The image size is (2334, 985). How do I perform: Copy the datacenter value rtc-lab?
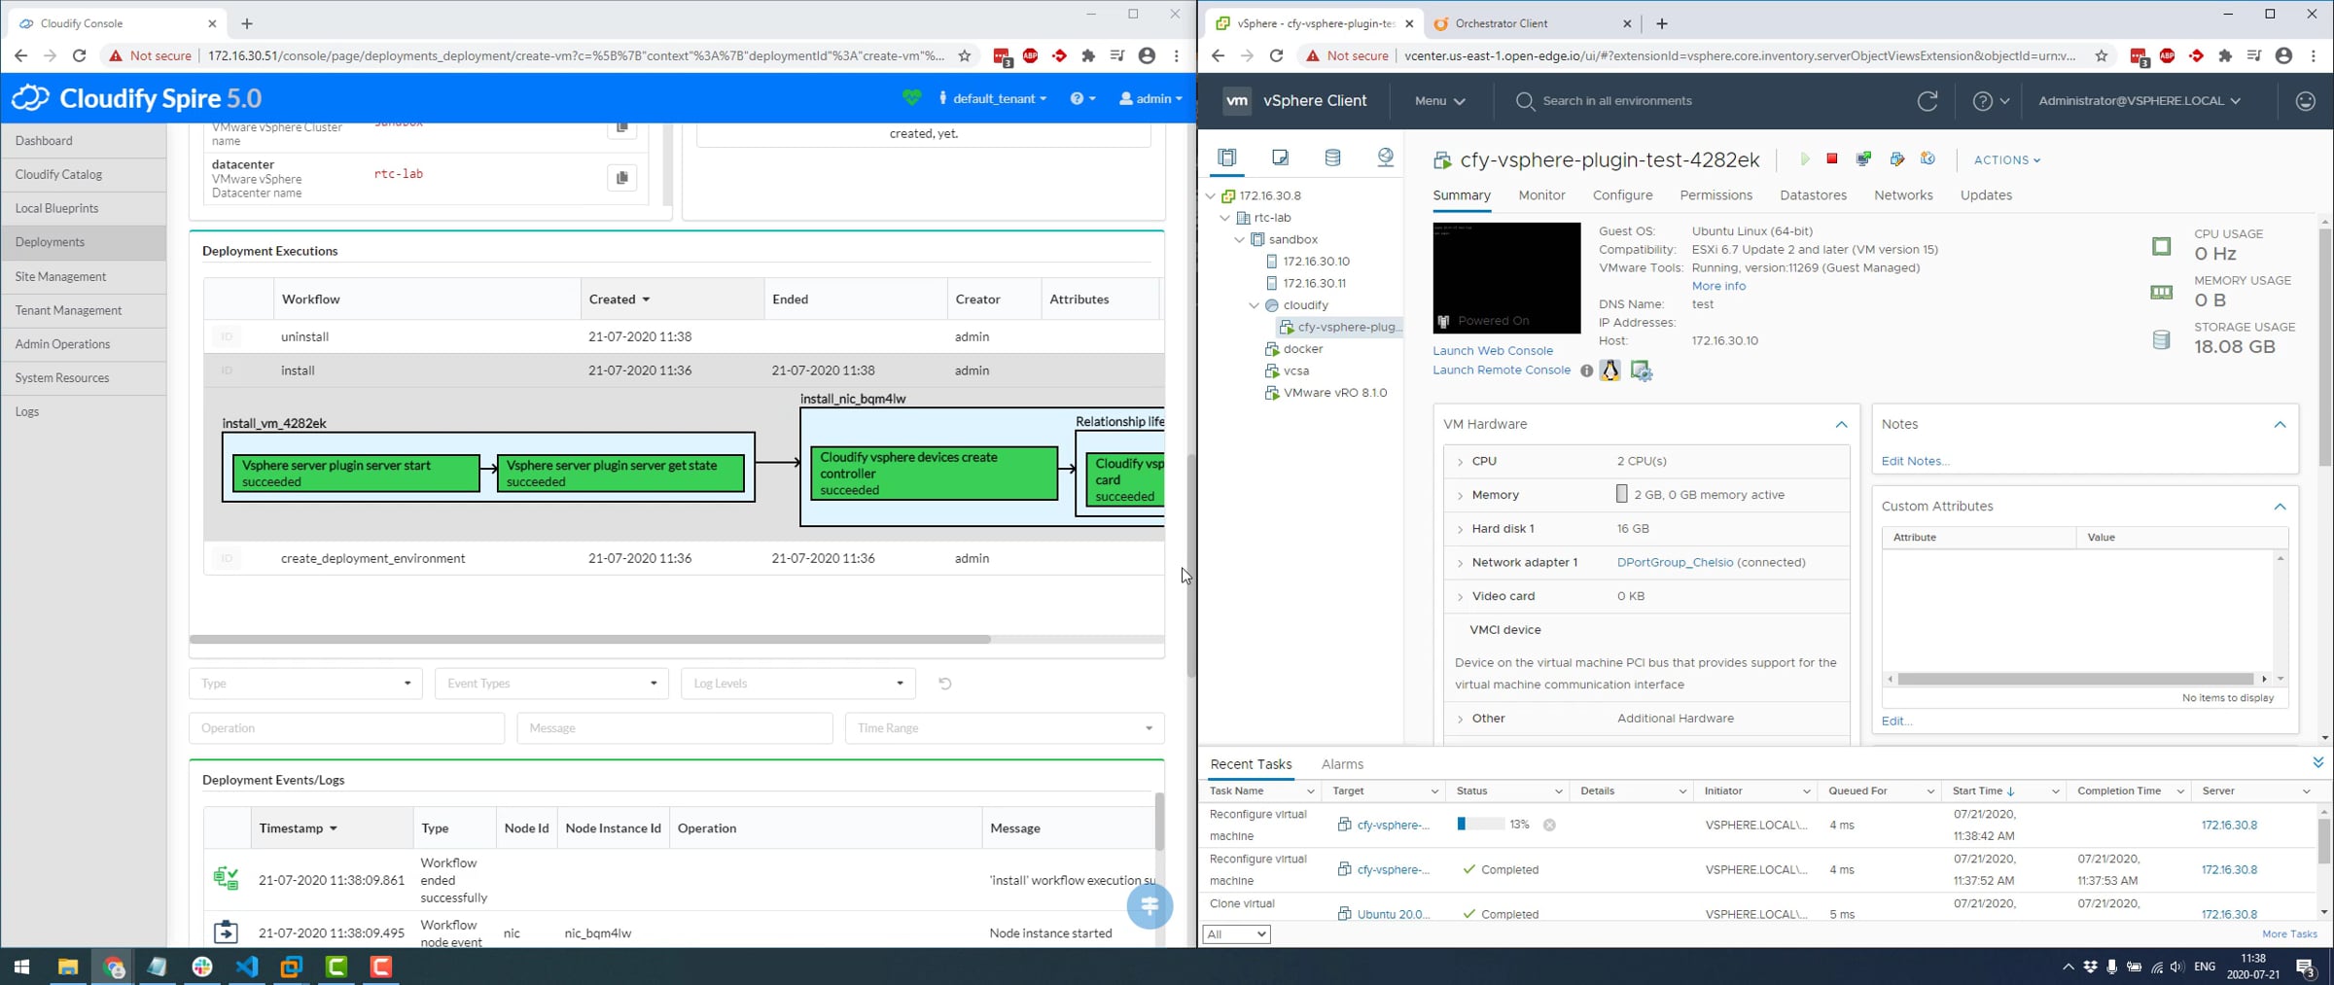click(x=621, y=178)
